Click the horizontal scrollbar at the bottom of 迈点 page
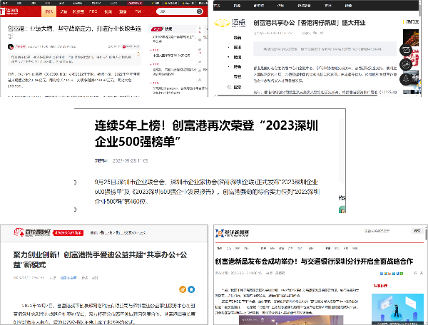The image size is (428, 325). pyautogui.click(x=296, y=96)
